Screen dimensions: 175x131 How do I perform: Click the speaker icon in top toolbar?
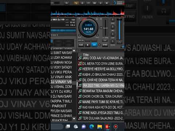tap(106, 3)
